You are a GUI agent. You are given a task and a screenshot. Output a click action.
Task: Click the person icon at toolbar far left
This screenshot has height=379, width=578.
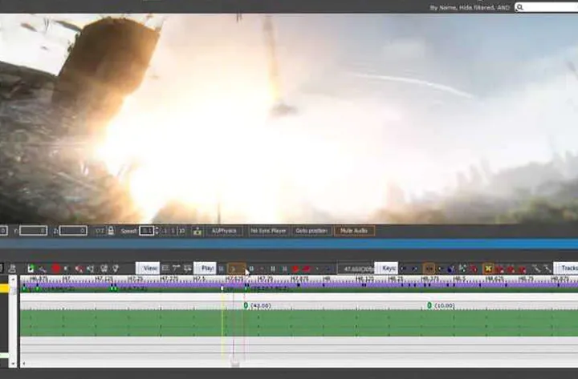click(12, 268)
